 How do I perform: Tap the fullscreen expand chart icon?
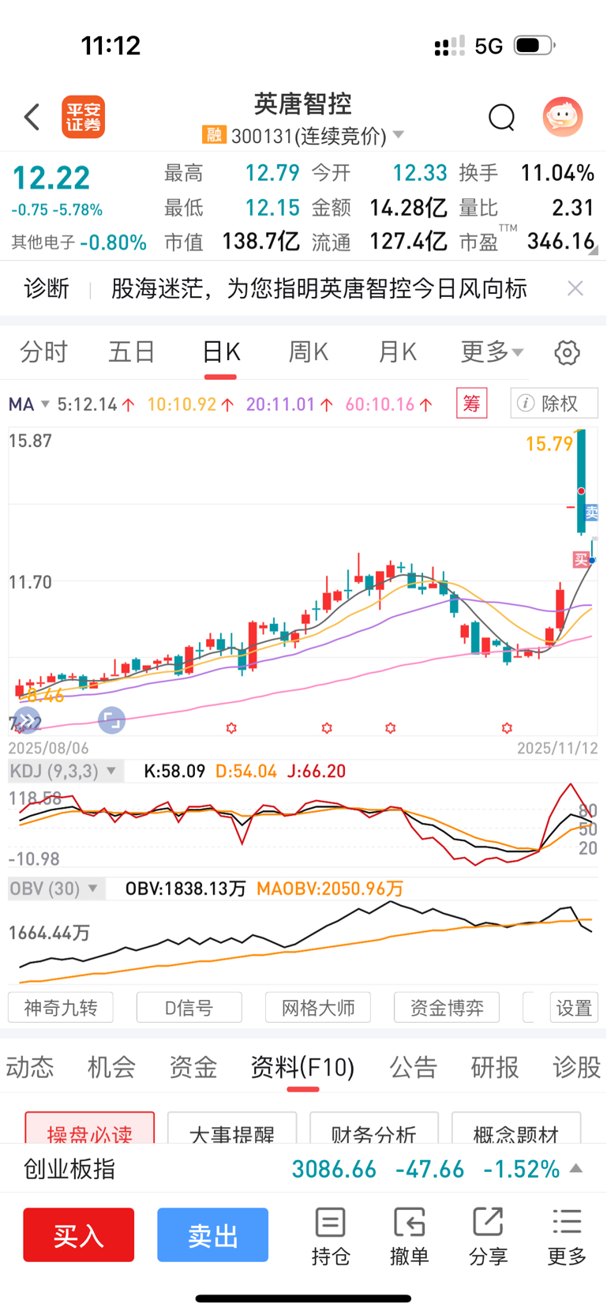(111, 720)
